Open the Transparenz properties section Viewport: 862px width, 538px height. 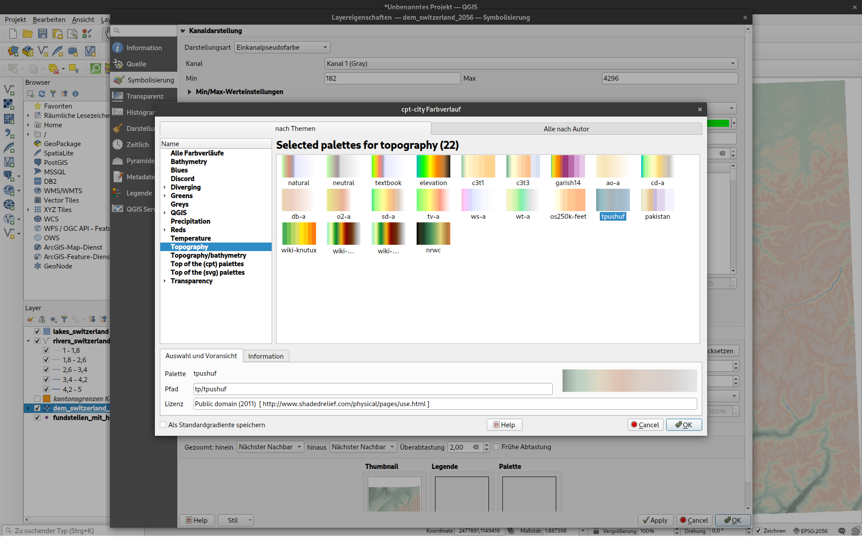pyautogui.click(x=144, y=96)
